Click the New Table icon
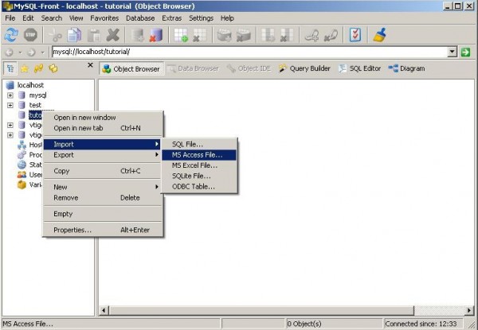 coord(181,35)
